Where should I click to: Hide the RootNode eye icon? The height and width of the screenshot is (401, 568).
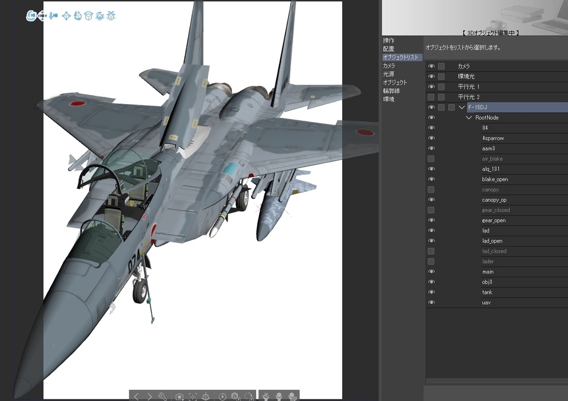point(431,117)
